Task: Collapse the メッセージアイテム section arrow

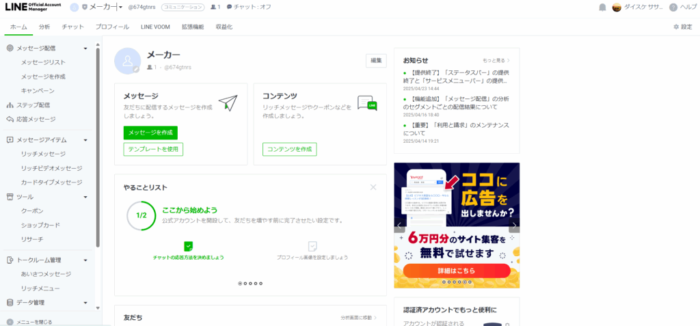Action: (x=85, y=140)
